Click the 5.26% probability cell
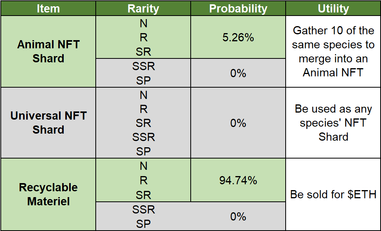 click(x=238, y=37)
